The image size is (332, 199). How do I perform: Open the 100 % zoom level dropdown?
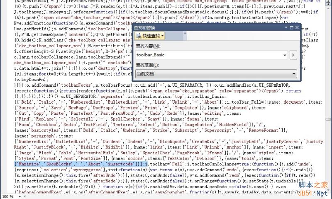coord(20,197)
